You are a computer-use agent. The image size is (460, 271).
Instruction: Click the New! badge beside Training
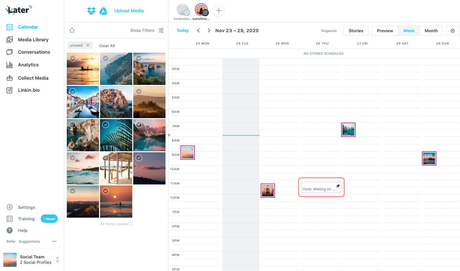click(x=49, y=219)
